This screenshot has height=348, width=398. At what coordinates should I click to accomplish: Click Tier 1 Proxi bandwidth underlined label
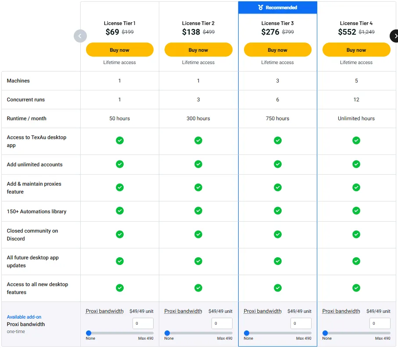click(104, 311)
